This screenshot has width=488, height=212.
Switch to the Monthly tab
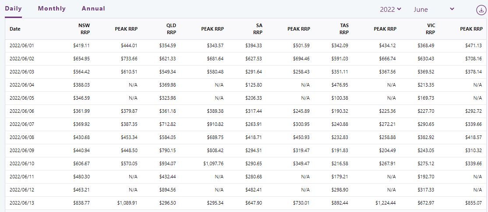52,9
